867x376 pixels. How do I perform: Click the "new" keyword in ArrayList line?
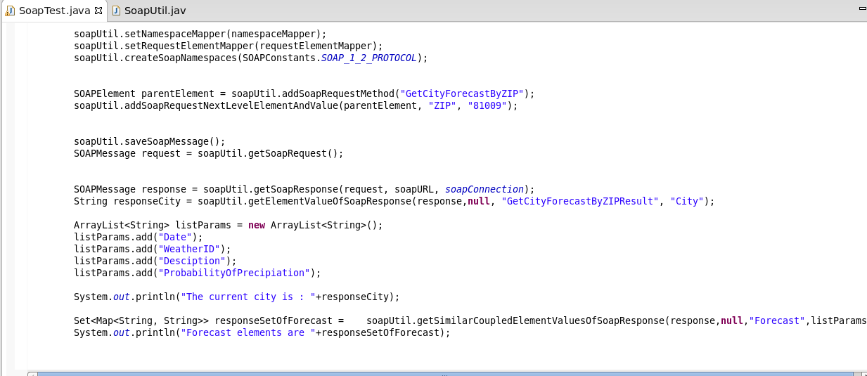coord(257,225)
